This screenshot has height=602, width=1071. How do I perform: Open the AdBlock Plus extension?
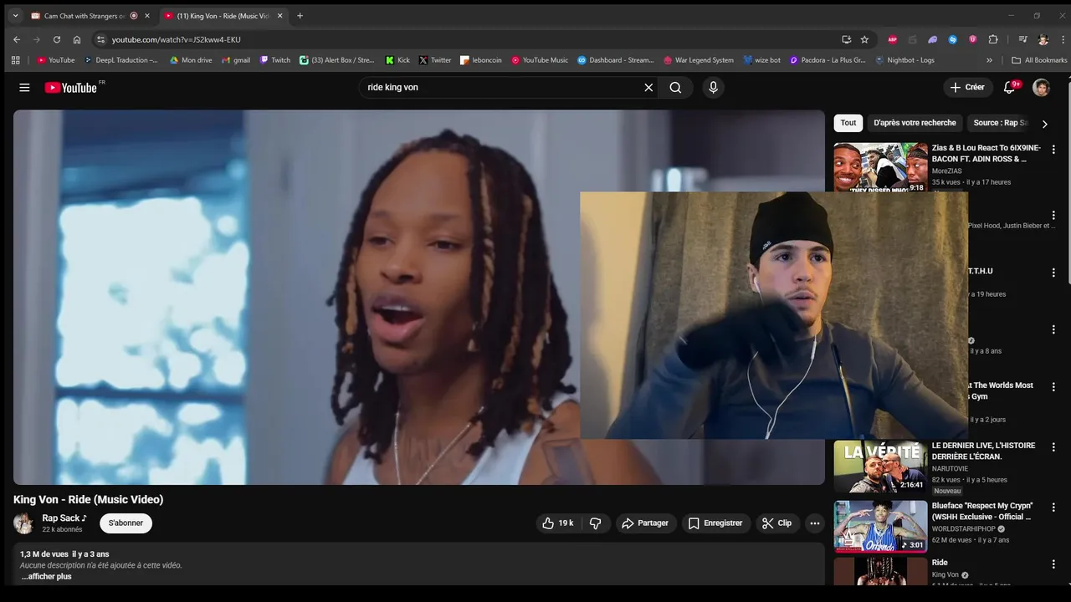click(x=893, y=39)
